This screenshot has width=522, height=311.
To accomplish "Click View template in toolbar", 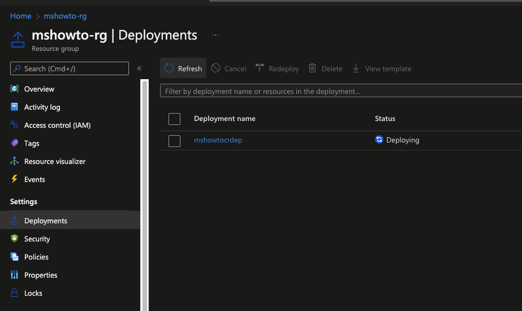I will [388, 69].
